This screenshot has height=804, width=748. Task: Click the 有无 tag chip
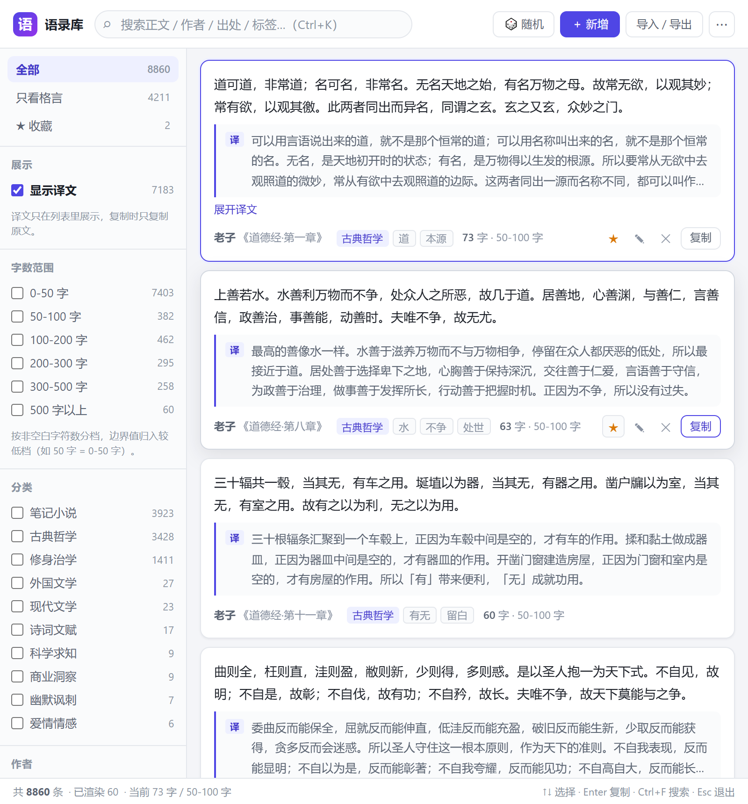tap(420, 615)
